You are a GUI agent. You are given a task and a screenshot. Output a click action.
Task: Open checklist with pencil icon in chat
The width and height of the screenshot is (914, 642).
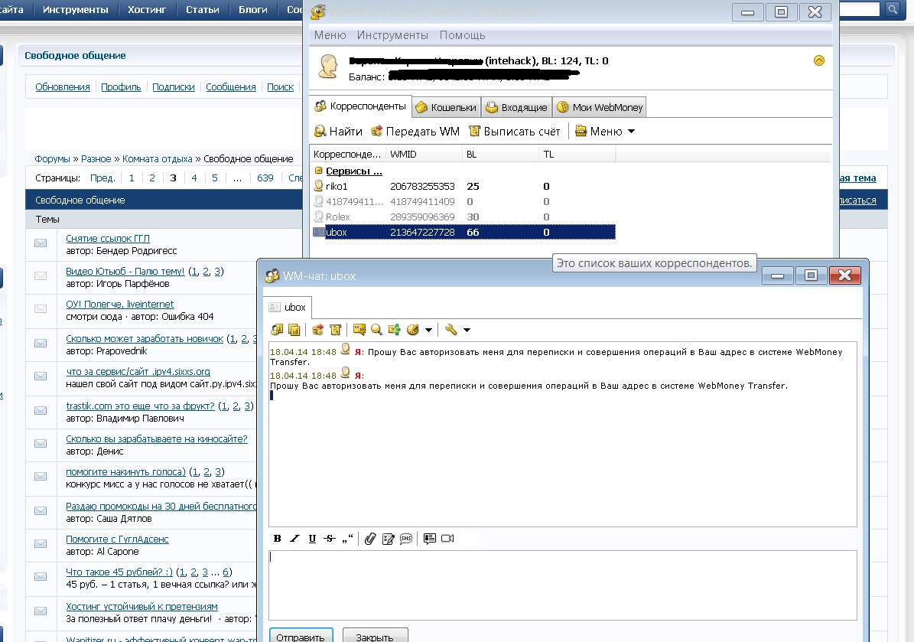[x=389, y=538]
